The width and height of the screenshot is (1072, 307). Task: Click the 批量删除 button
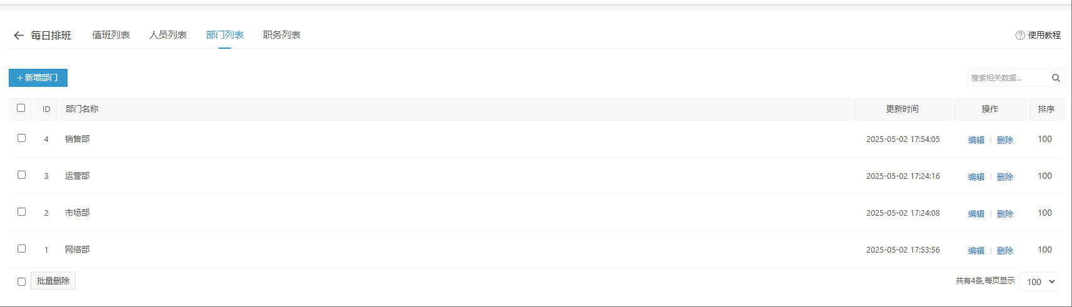(x=53, y=281)
